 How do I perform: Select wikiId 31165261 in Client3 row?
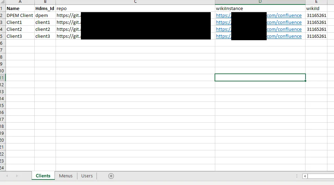coord(316,36)
